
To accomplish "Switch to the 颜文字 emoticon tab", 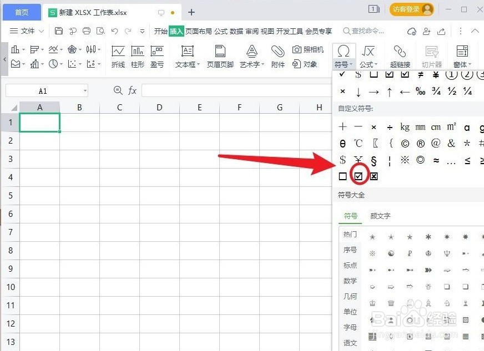I will (380, 216).
